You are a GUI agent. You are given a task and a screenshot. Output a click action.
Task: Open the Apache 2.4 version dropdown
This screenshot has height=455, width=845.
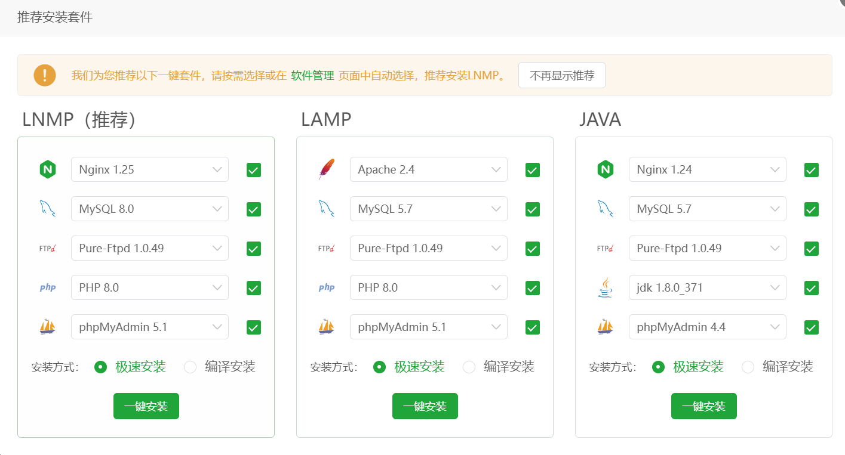coord(429,169)
